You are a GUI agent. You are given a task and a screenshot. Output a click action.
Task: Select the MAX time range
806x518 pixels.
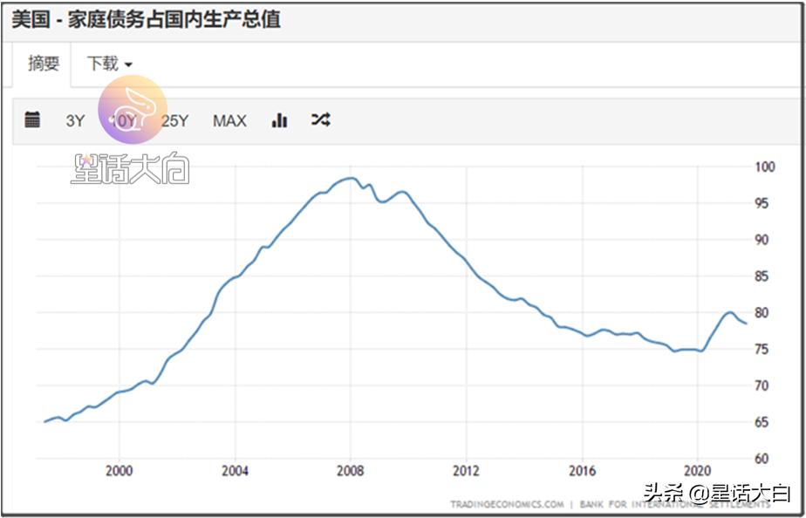(x=229, y=121)
